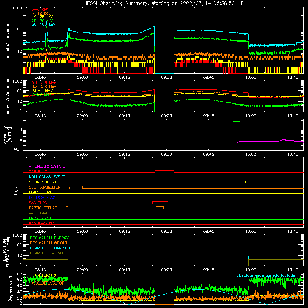Image resolution: width=308 pixels, height=308 pixels.
Task: Click the SAA_FLAG raised pulse near 09:27
Action: click(x=160, y=202)
